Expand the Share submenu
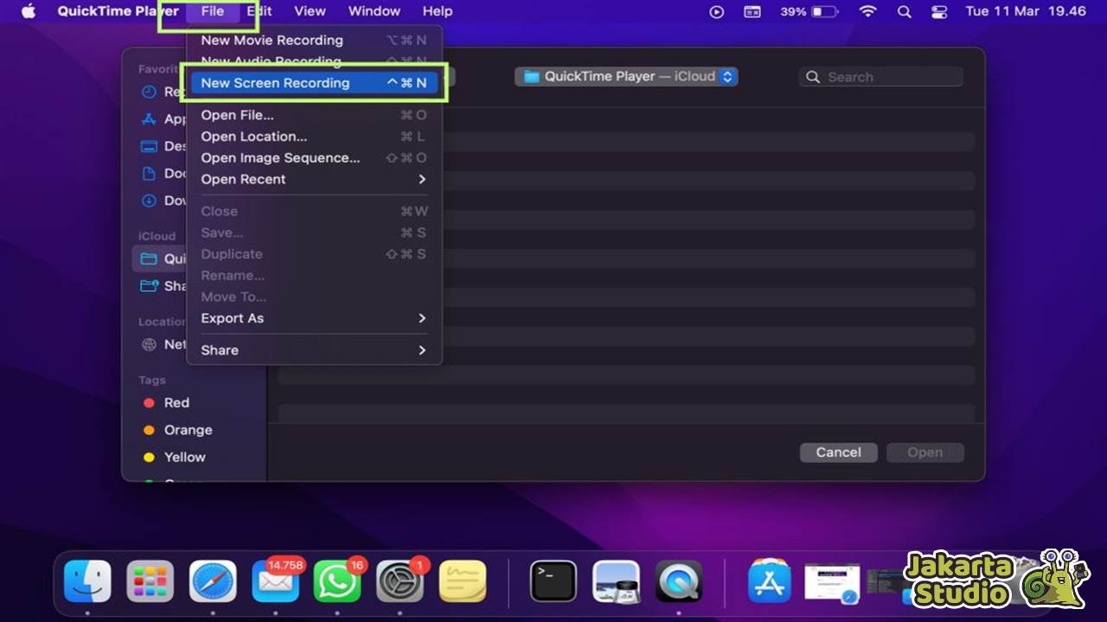This screenshot has width=1107, height=622. pyautogui.click(x=219, y=350)
